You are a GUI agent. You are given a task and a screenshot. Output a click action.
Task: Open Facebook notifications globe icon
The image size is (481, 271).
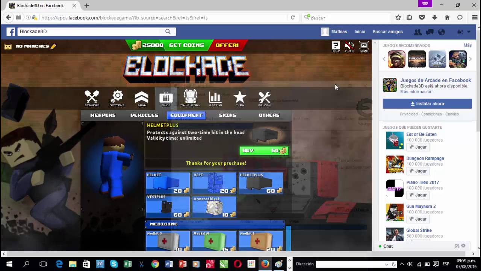(x=442, y=32)
